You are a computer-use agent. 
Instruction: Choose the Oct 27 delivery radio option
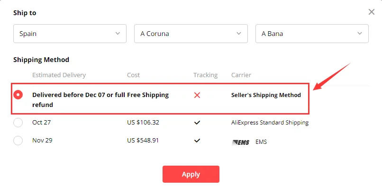coord(18,123)
